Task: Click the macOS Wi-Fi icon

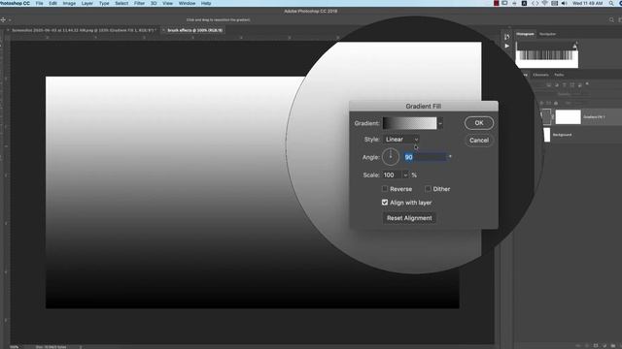Action: click(544, 3)
